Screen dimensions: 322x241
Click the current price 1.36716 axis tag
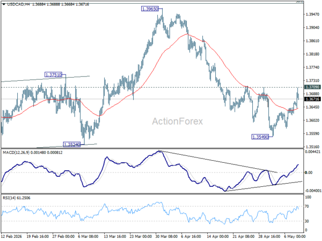pos(312,99)
